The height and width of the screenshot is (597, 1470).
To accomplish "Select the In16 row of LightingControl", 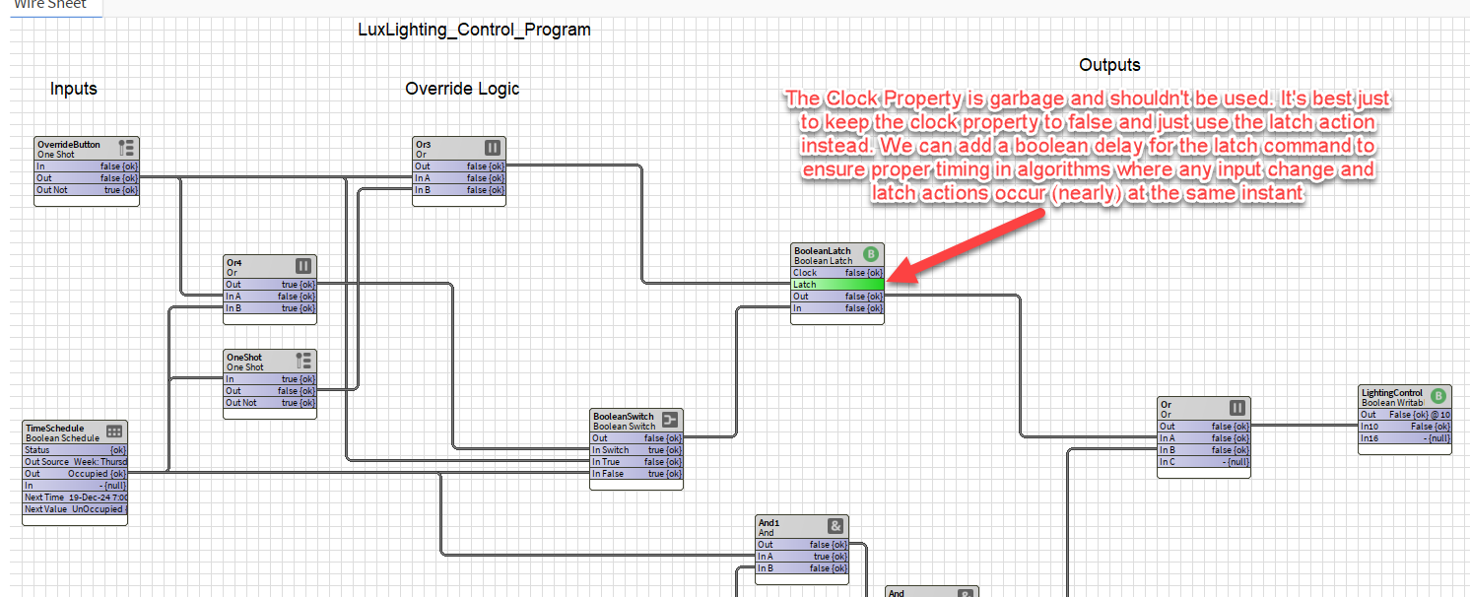I will pos(1404,438).
